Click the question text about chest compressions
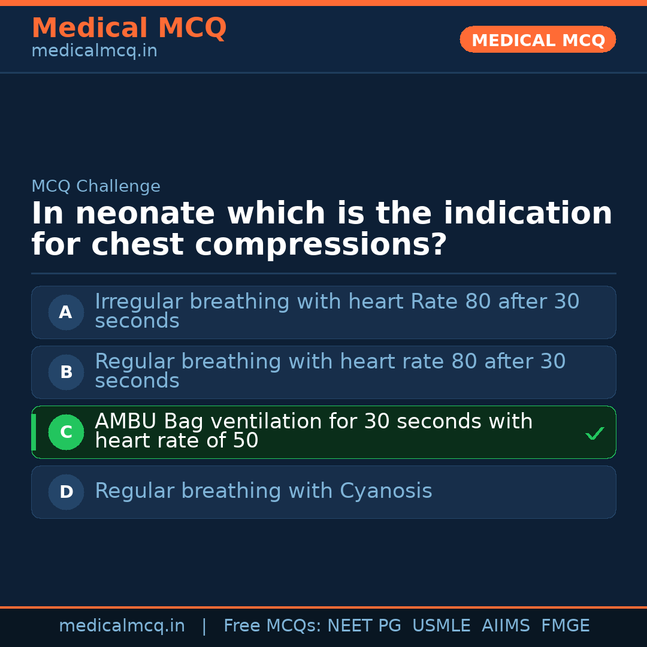The height and width of the screenshot is (647, 647). click(322, 229)
